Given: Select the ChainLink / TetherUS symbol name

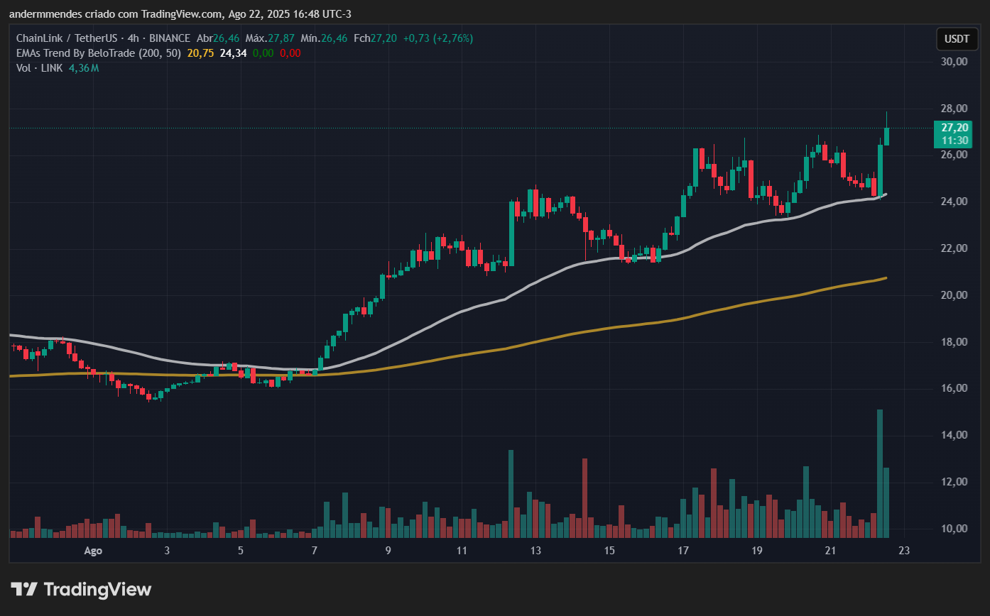Looking at the screenshot, I should (66, 38).
